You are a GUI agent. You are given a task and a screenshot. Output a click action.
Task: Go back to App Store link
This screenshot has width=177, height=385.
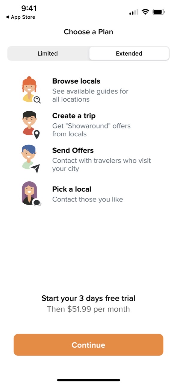tap(20, 17)
